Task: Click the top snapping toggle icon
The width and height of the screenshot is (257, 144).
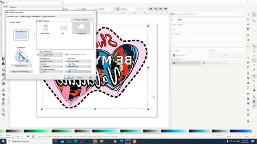Action: coord(254,15)
